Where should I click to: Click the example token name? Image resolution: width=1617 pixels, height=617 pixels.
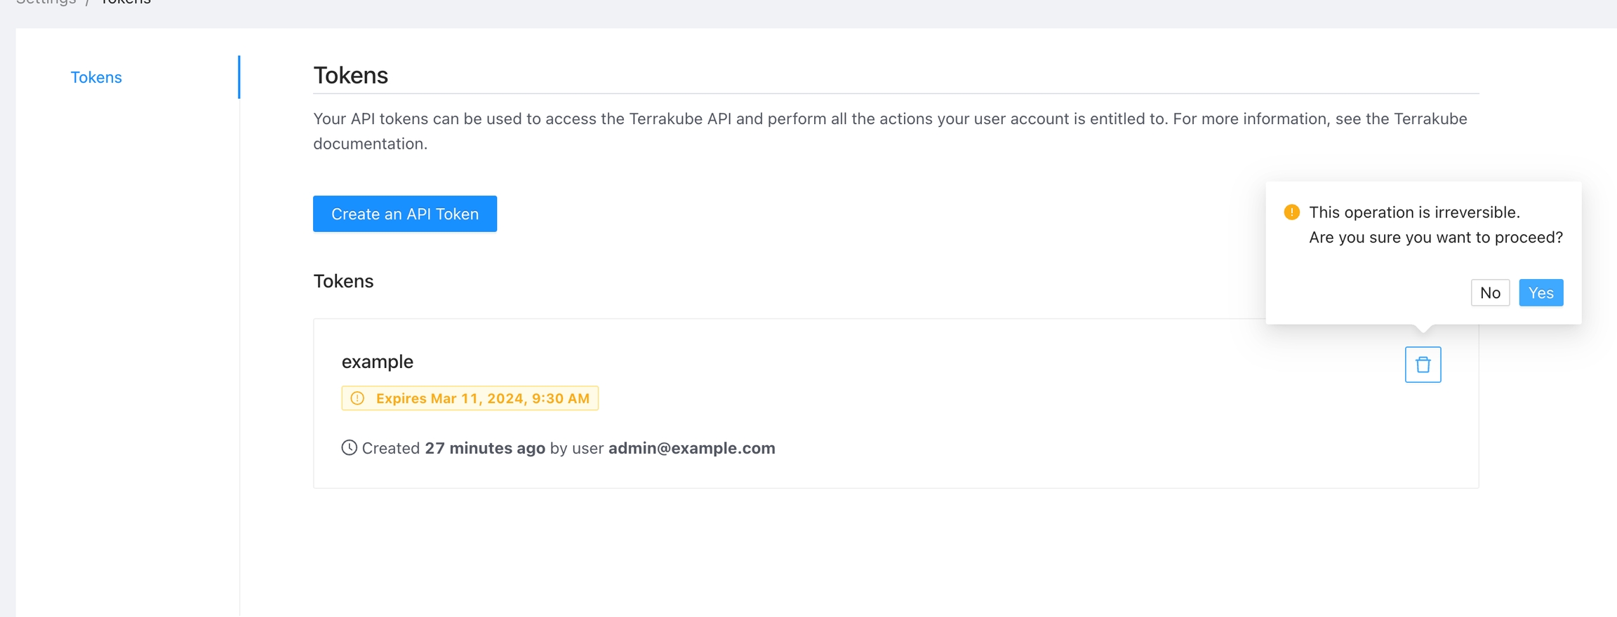[377, 362]
